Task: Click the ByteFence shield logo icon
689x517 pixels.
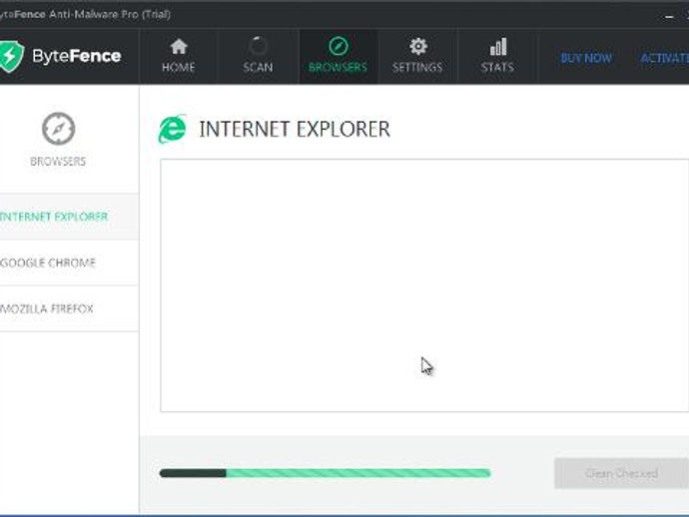Action: point(11,56)
